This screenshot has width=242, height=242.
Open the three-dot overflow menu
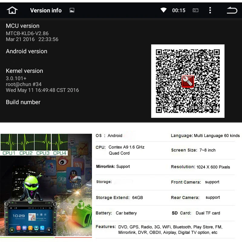[x=210, y=10]
